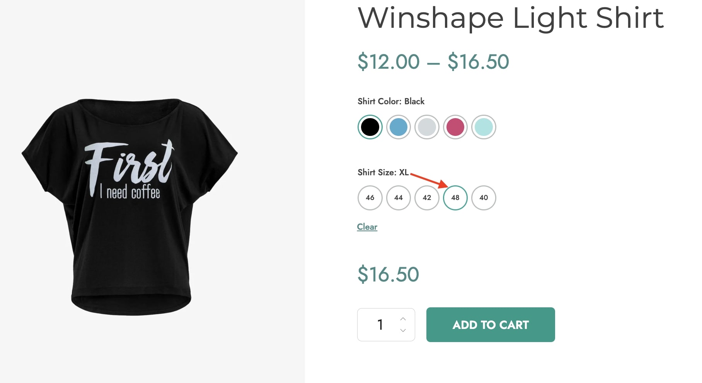Pick shirt size 48
This screenshot has height=383, width=702.
click(x=455, y=198)
